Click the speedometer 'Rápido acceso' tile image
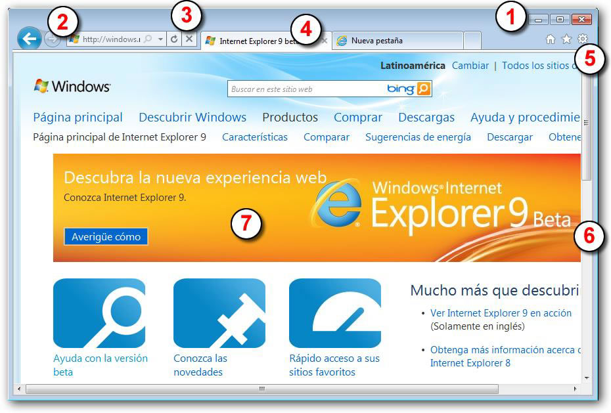The image size is (611, 413). click(335, 313)
